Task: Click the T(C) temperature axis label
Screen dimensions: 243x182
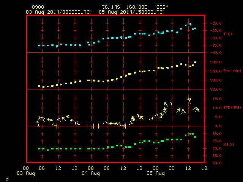Action: point(228,34)
